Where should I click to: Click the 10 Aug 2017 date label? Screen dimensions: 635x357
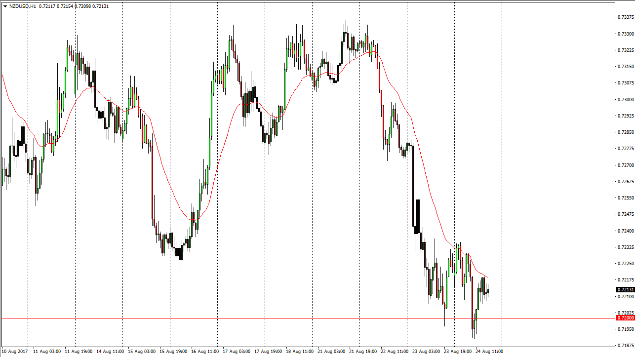(16, 352)
